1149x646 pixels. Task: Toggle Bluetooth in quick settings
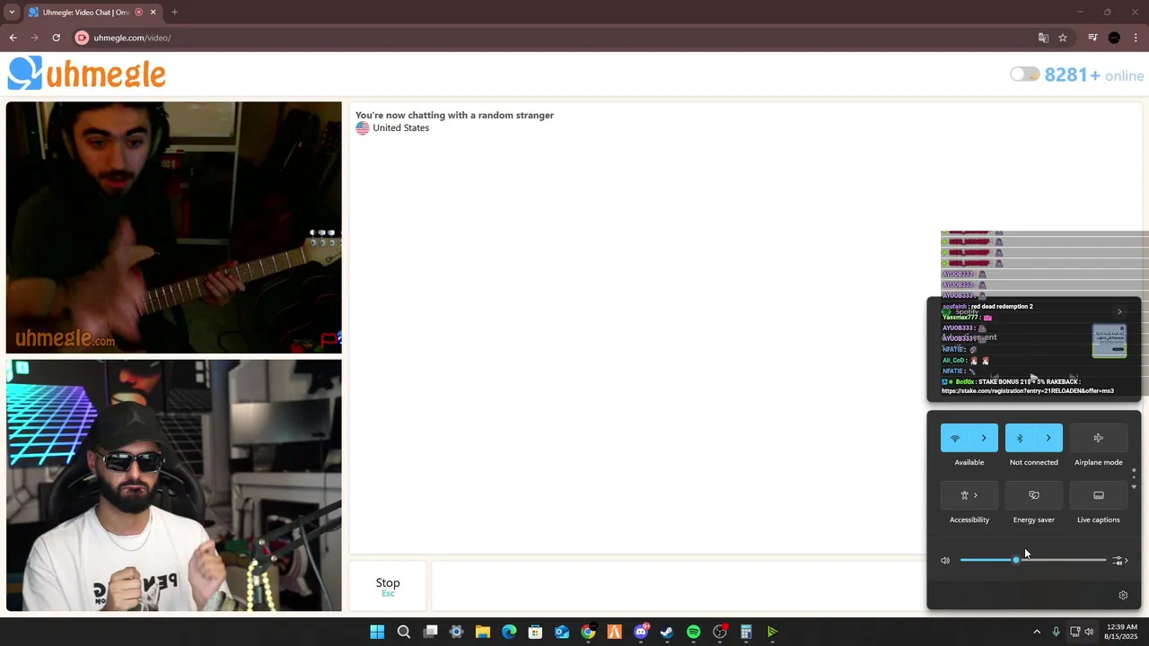tap(1020, 438)
